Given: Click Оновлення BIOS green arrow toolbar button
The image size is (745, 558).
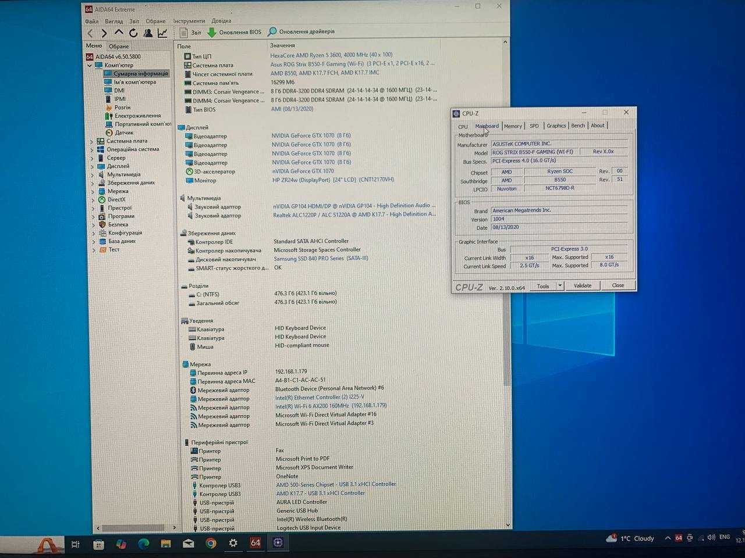Looking at the screenshot, I should click(235, 33).
